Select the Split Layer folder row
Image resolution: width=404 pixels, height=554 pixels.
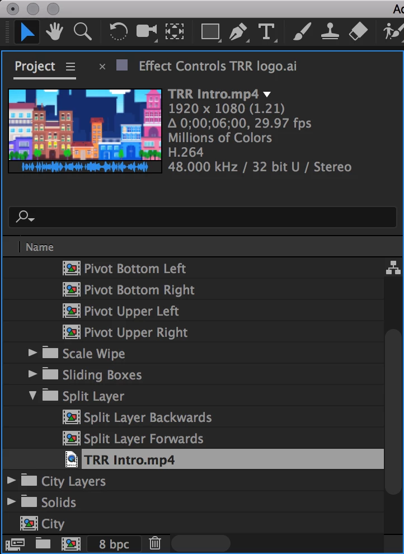(x=193, y=396)
